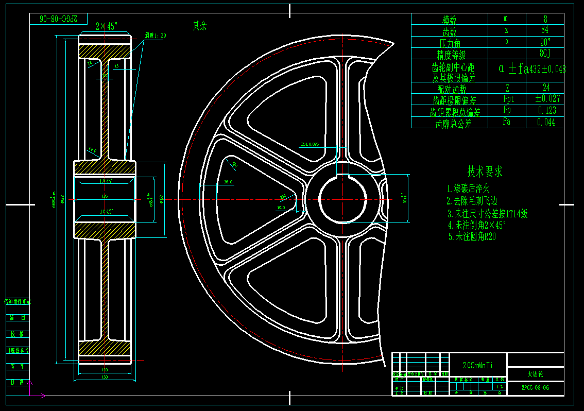Click the "精度等级" row label

point(451,55)
